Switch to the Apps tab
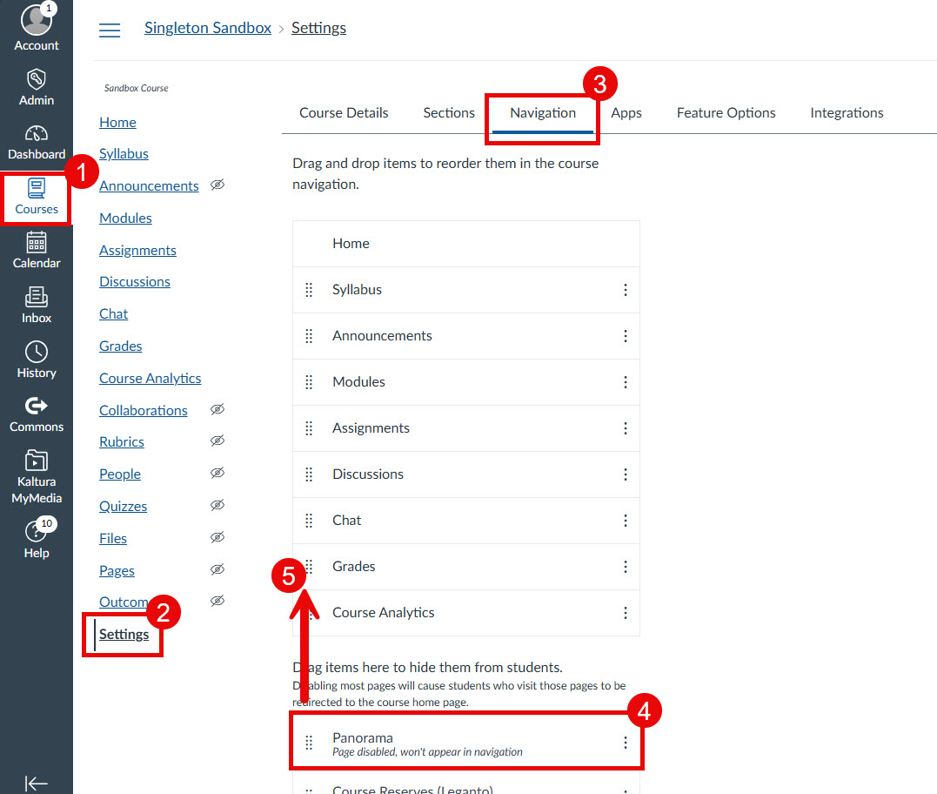The image size is (937, 794). (x=626, y=112)
